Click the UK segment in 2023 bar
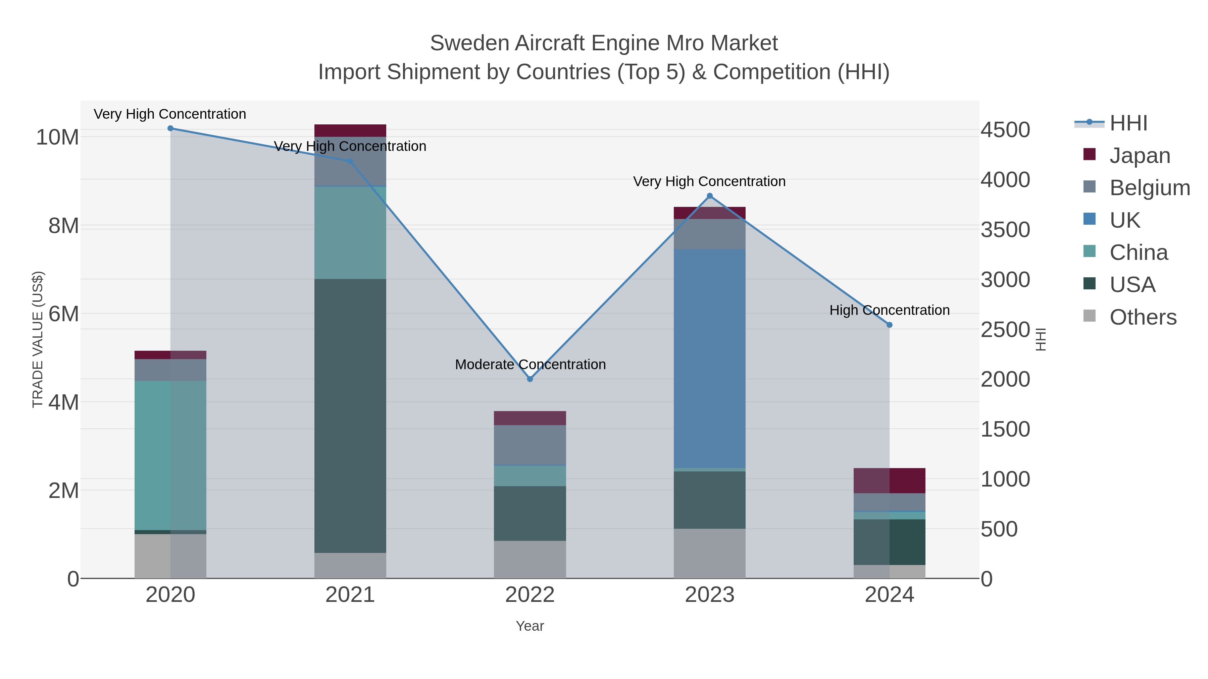The width and height of the screenshot is (1208, 679). pos(709,358)
